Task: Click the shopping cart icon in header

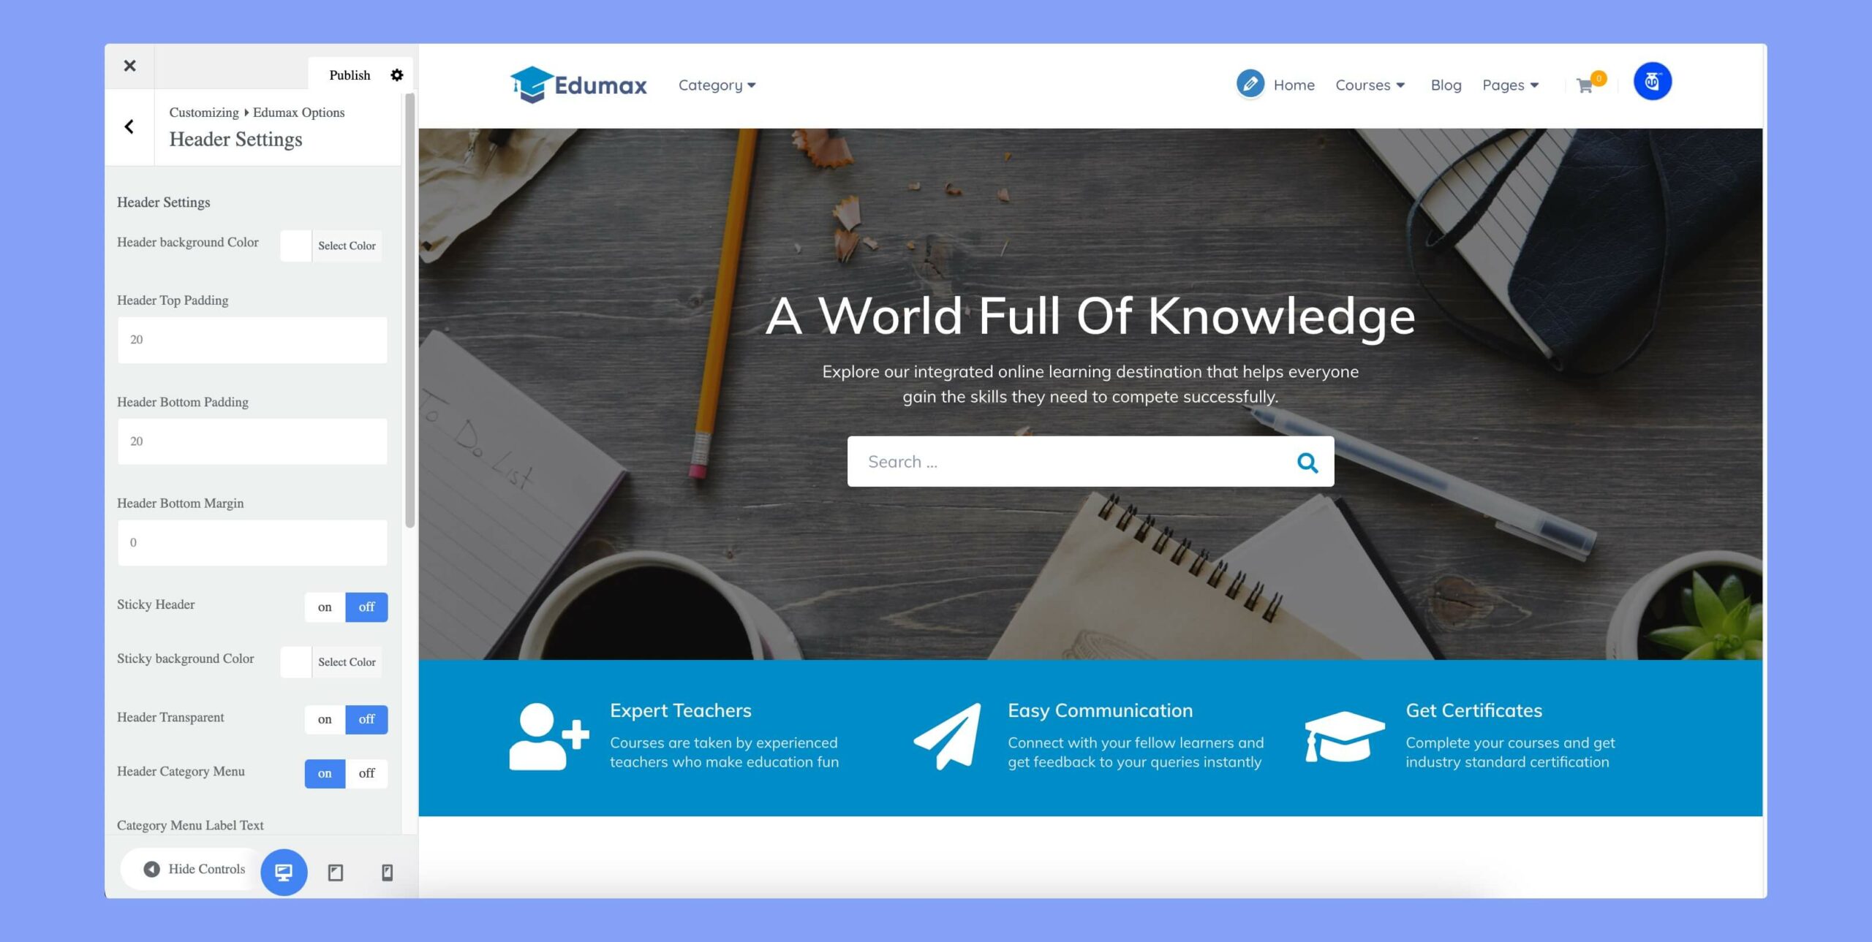Action: point(1586,84)
